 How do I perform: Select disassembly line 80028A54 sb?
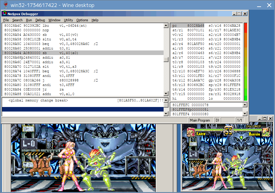click(x=83, y=35)
